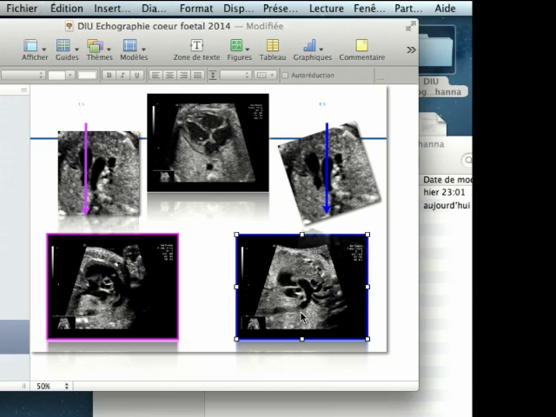The height and width of the screenshot is (417, 556).
Task: Open the font style dropdown
Action: (62, 76)
